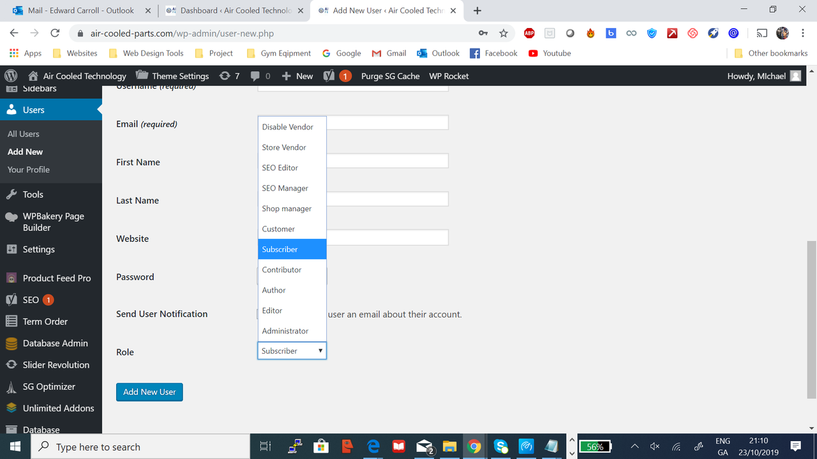This screenshot has width=817, height=459.
Task: Switch to the Mail Outlook tab
Action: point(80,10)
